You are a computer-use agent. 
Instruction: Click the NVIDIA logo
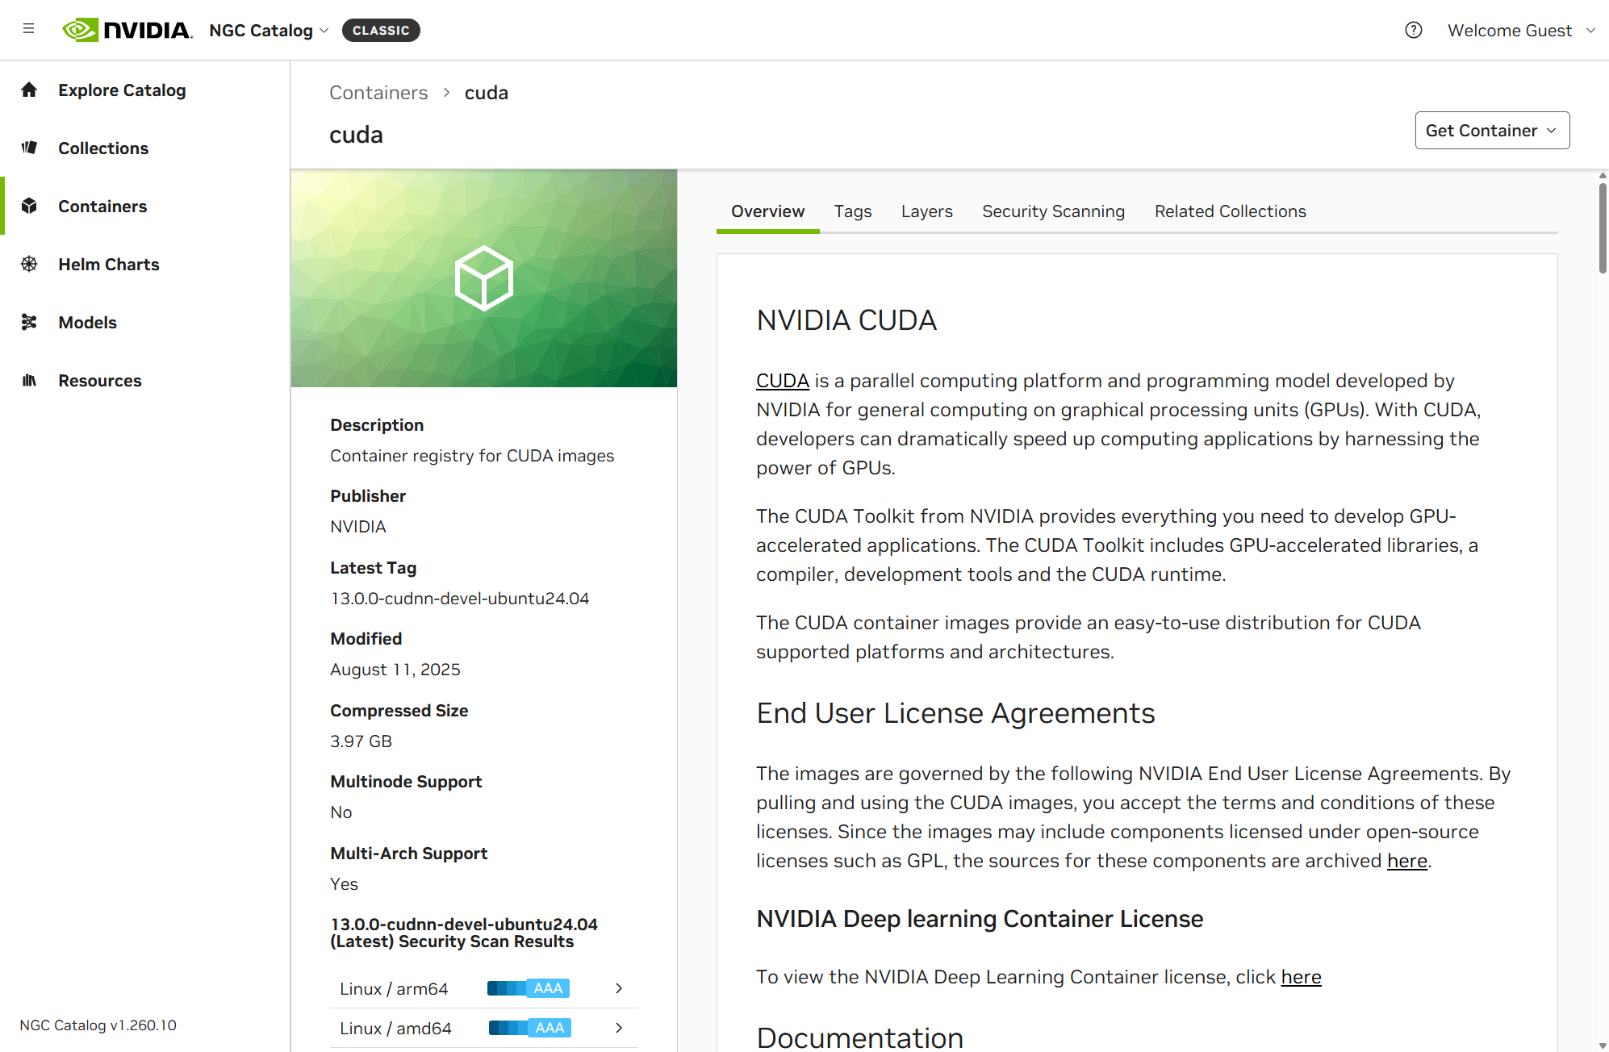tap(127, 30)
